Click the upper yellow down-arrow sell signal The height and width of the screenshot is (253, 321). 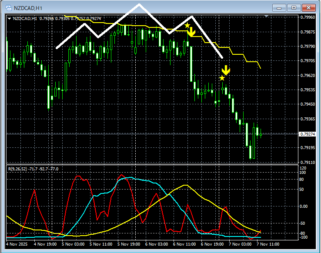point(191,32)
